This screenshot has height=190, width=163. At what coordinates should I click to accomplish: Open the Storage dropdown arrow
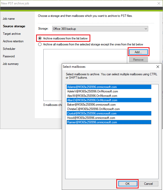coord(146,29)
